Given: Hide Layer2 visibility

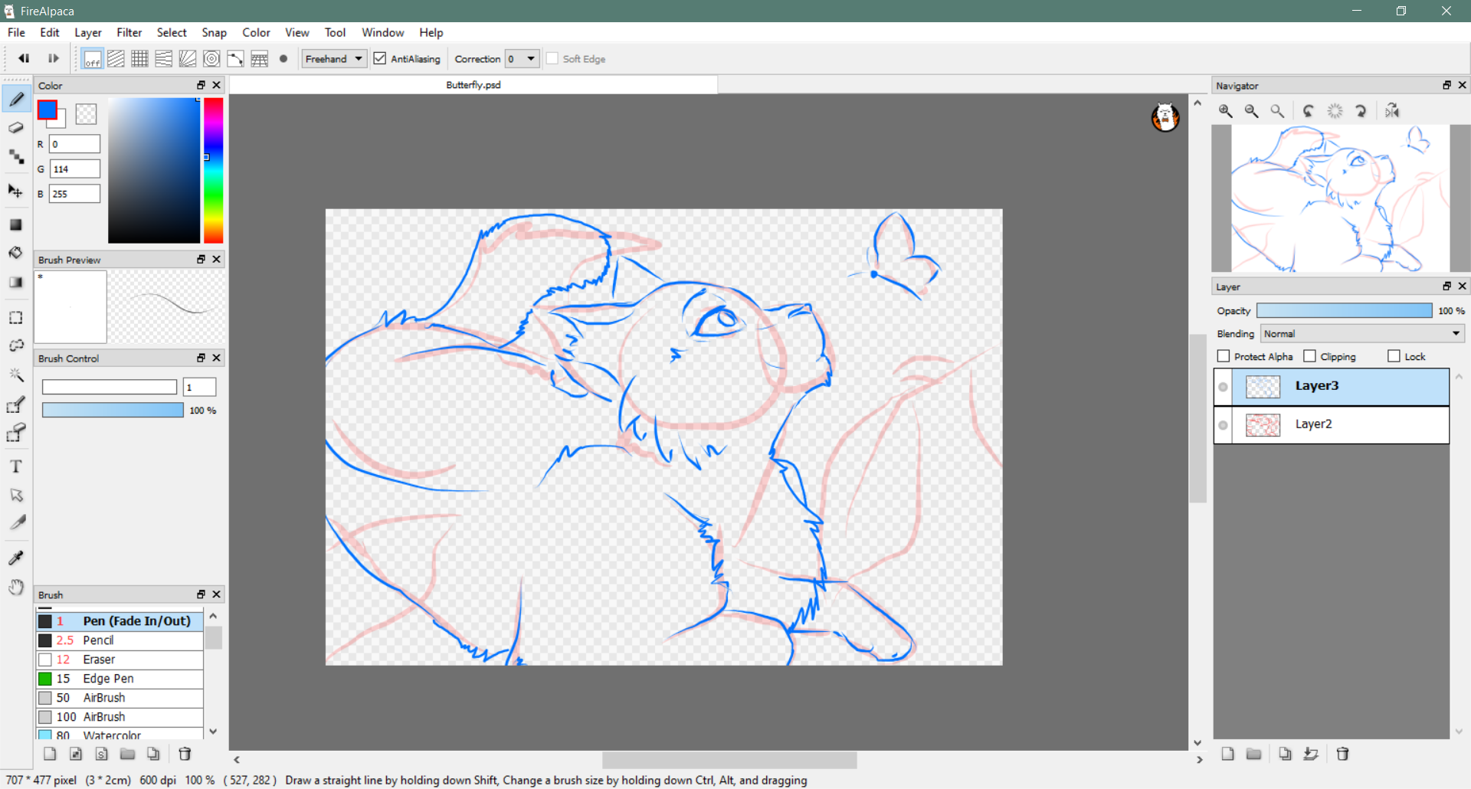Looking at the screenshot, I should (1224, 425).
